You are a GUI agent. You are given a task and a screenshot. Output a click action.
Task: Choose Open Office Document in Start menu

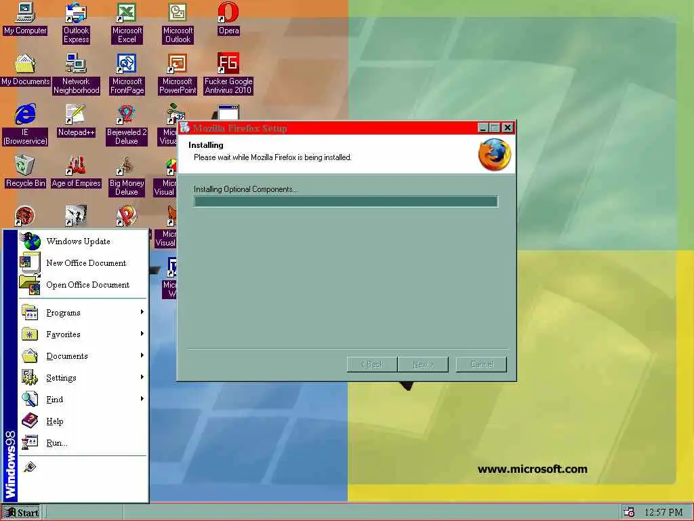tap(83, 284)
